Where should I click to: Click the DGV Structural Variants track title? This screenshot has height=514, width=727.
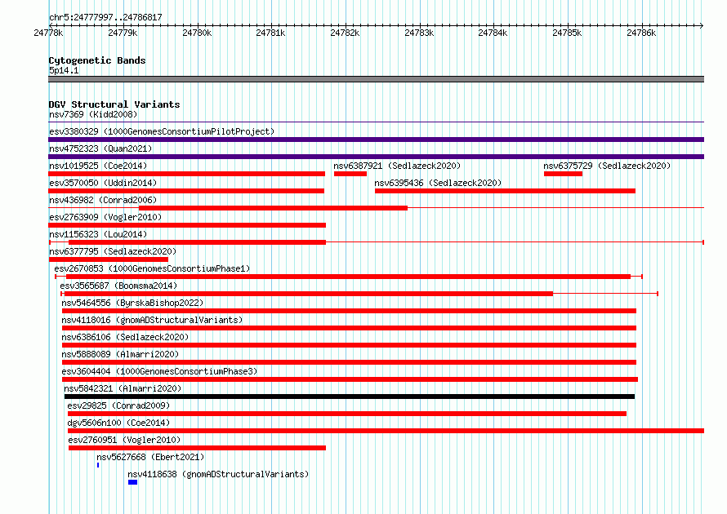[114, 104]
